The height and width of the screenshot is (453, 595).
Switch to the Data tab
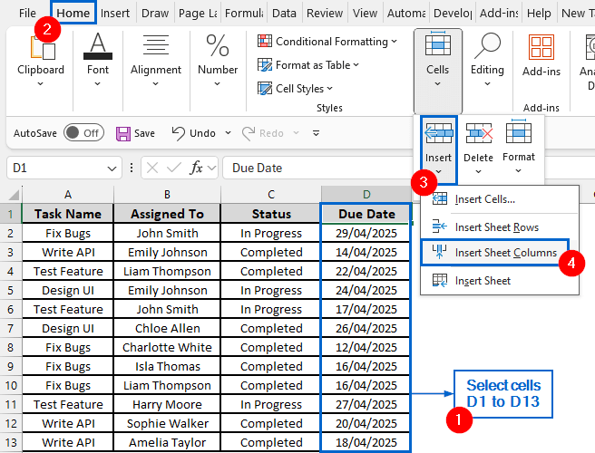(284, 14)
